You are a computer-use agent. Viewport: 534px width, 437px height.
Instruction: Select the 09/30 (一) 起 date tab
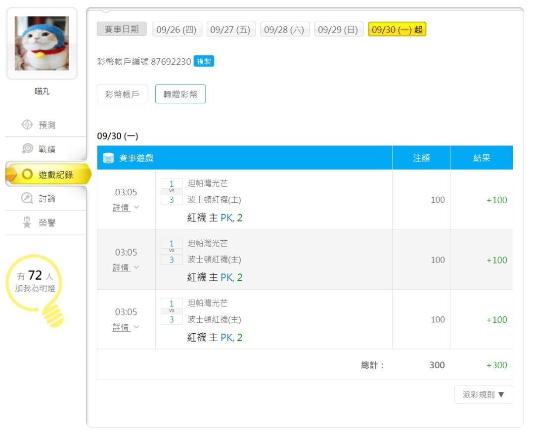397,29
